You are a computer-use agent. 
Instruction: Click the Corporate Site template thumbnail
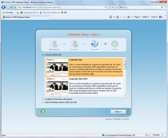[57, 67]
